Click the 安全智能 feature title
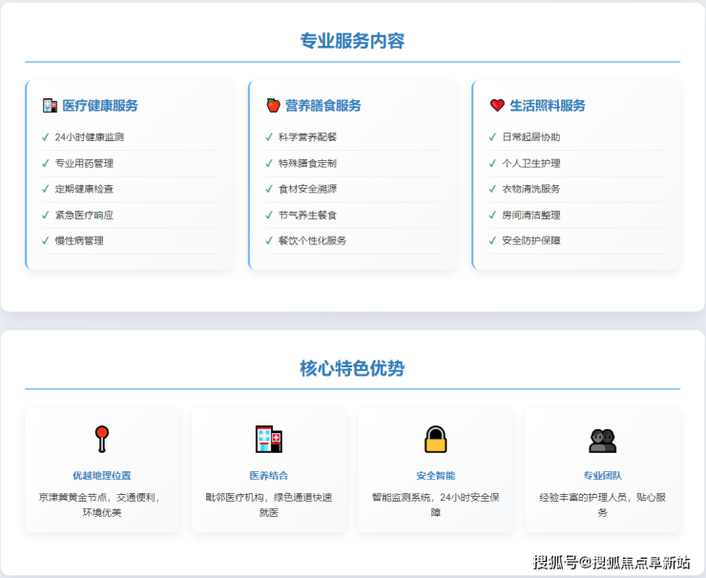This screenshot has width=706, height=578. (x=435, y=475)
